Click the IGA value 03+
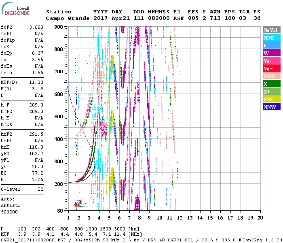 pyautogui.click(x=244, y=18)
